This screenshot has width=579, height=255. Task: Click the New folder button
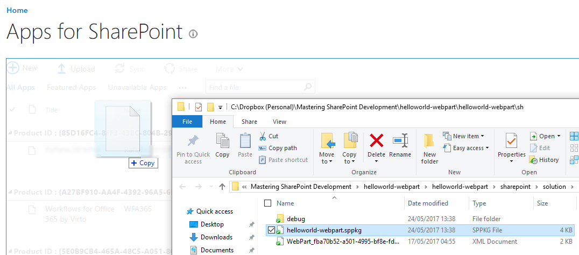point(430,148)
